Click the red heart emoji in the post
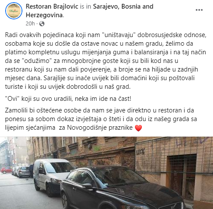 (138, 128)
